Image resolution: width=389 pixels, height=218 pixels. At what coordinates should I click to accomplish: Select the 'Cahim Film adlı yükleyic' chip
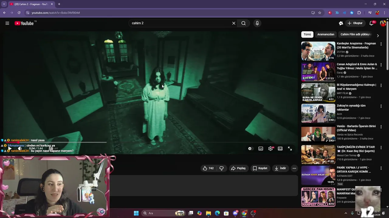click(356, 35)
